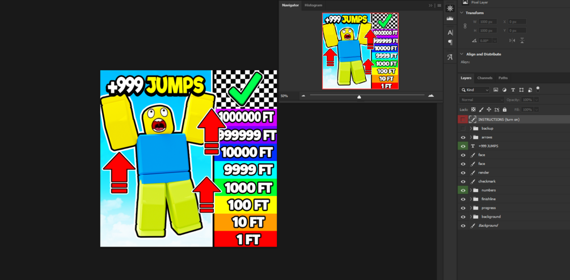This screenshot has height=280, width=570.
Task: Switch to the Histogram tab
Action: (x=313, y=5)
